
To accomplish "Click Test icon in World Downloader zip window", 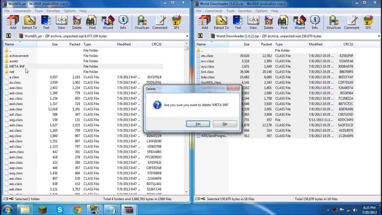I will click(238, 22).
